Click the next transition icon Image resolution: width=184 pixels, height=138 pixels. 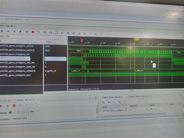(85, 34)
